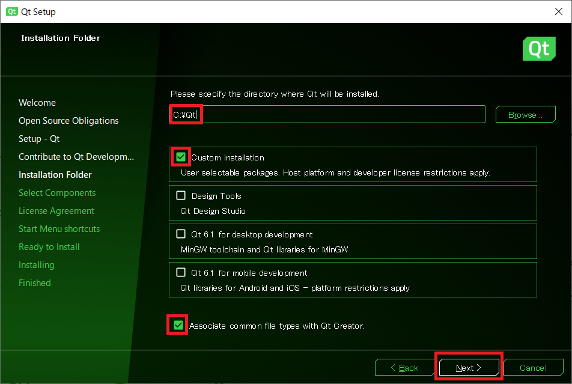Select Installation Folder step in sidebar

[55, 175]
